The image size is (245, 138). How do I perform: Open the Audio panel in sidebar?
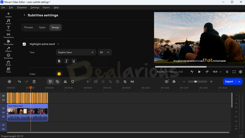click(9, 22)
